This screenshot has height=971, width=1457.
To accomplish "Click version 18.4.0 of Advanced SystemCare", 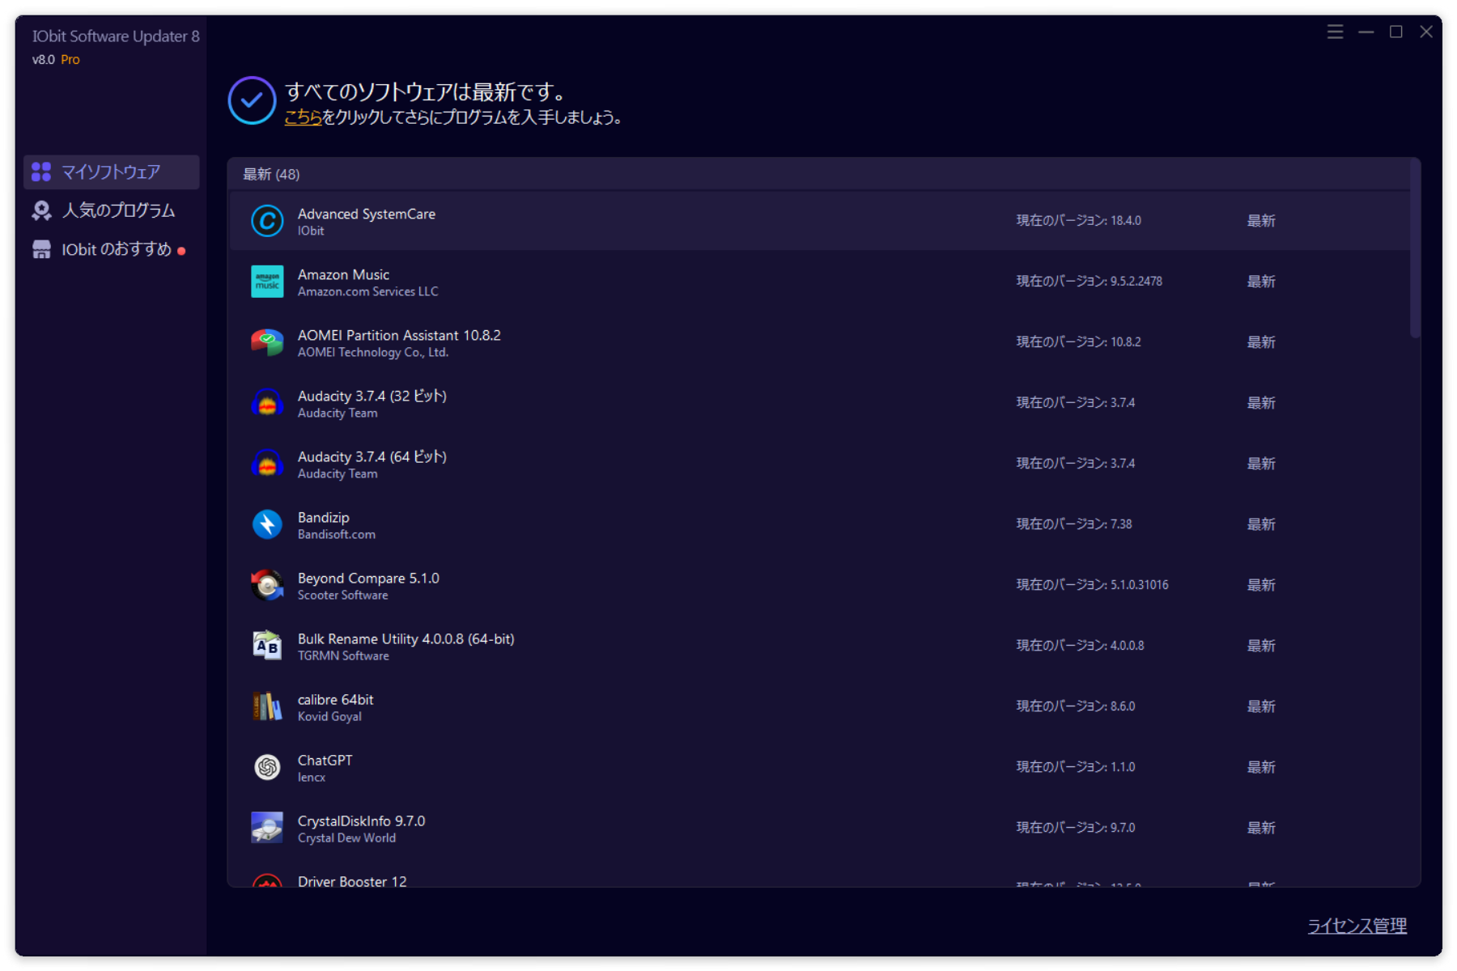I will point(1126,221).
